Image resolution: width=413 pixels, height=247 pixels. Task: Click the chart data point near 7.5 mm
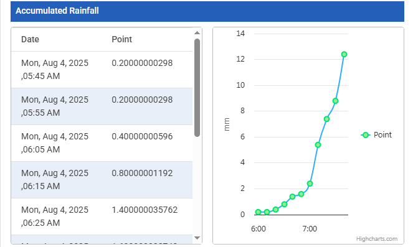coord(326,119)
